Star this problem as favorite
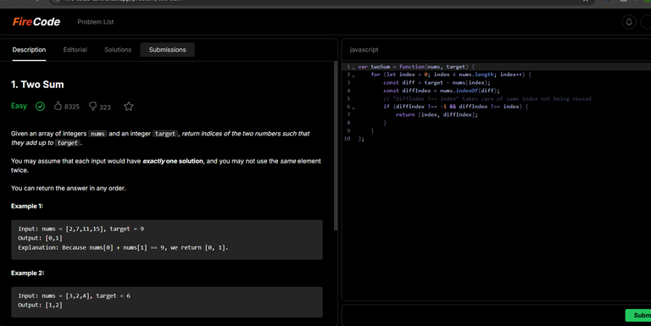Screen dimensions: 651x326 pyautogui.click(x=129, y=106)
